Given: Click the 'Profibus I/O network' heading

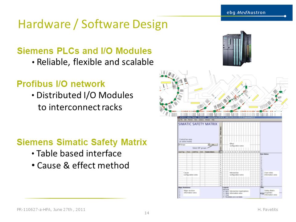Looking at the screenshot, I should pos(61,84).
